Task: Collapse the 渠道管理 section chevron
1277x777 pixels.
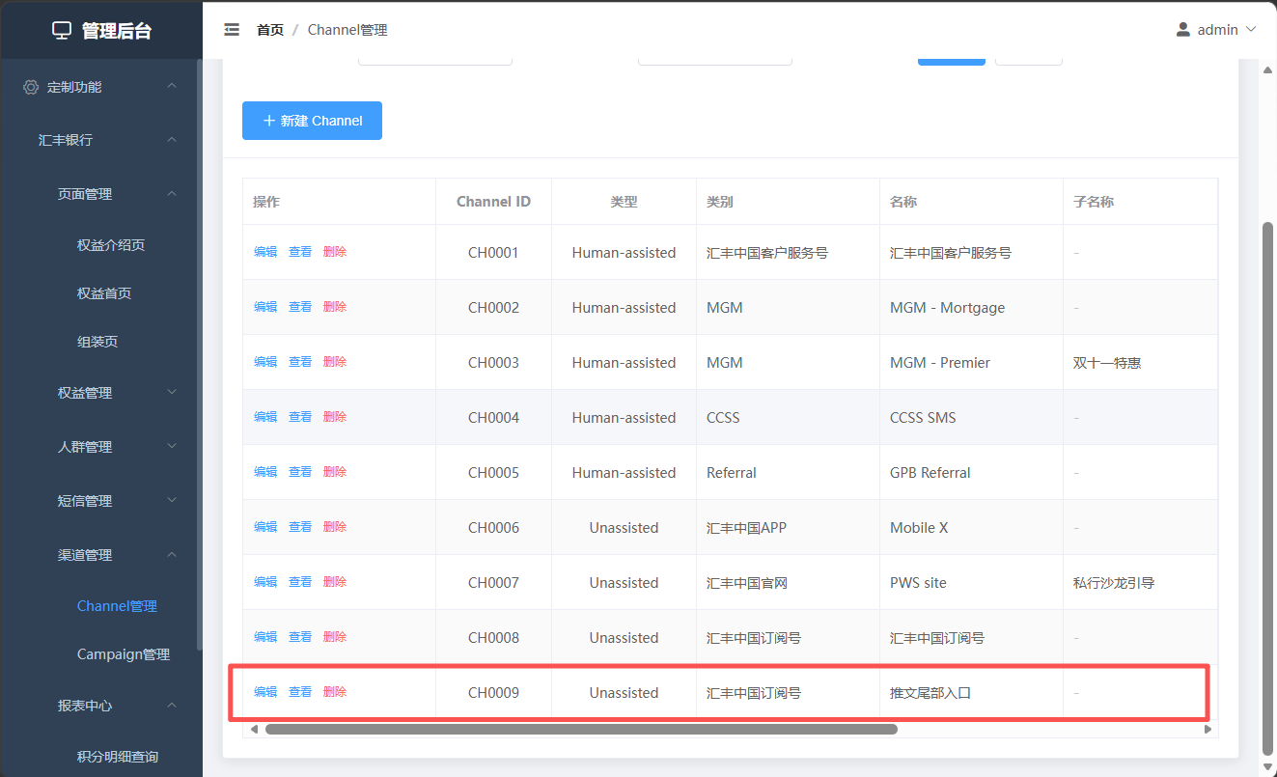Action: [x=172, y=555]
